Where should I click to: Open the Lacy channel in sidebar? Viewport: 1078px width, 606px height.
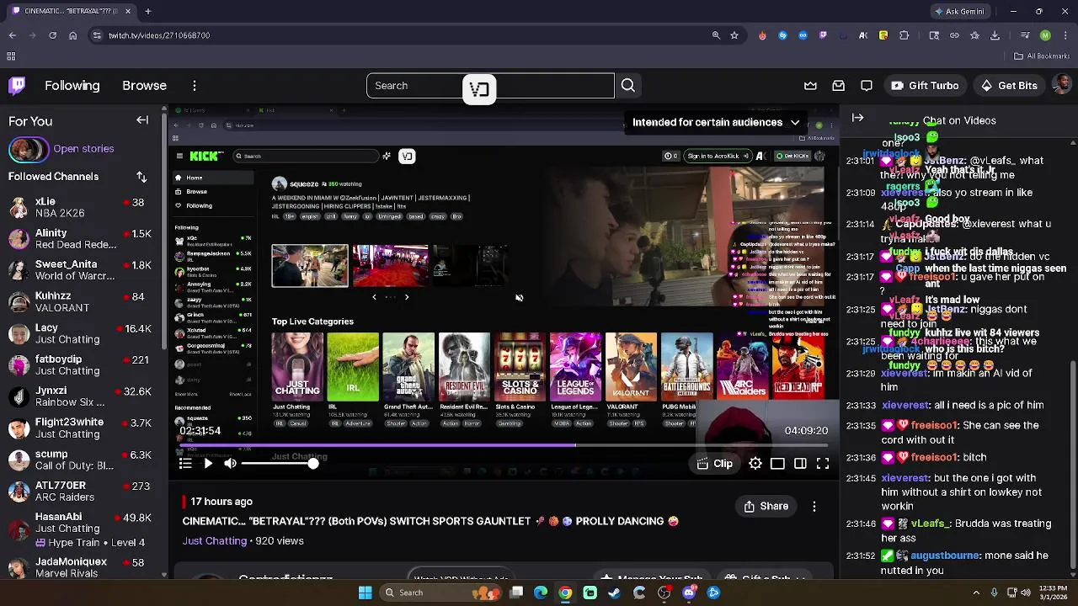[x=83, y=333]
